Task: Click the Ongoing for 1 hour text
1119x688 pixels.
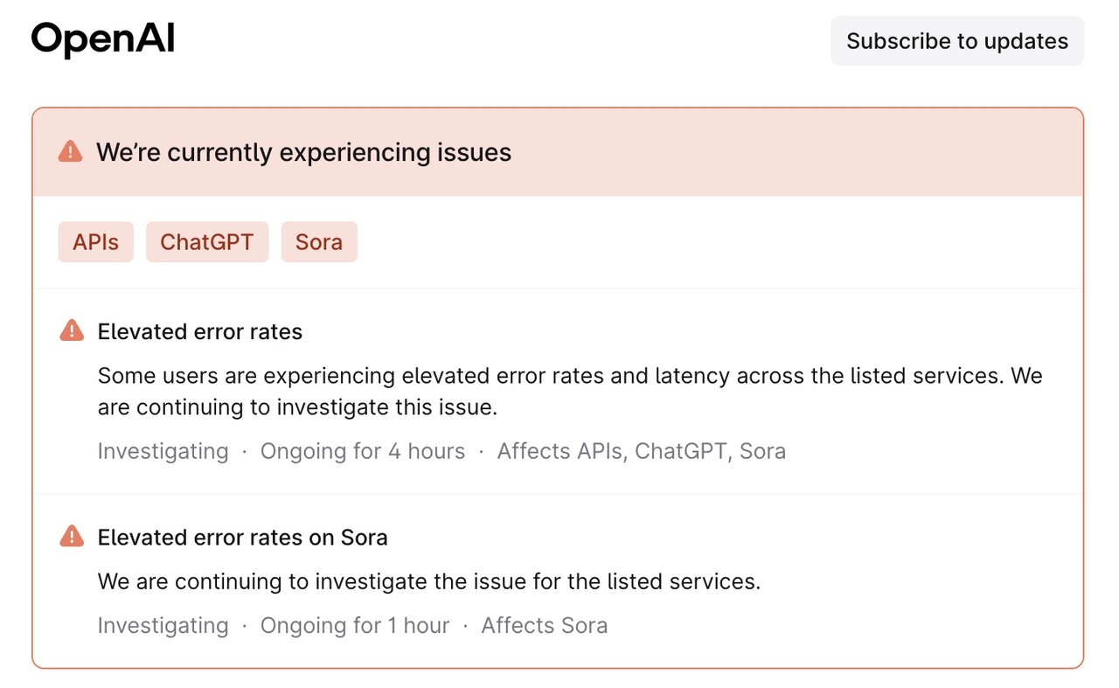Action: pyautogui.click(x=355, y=626)
